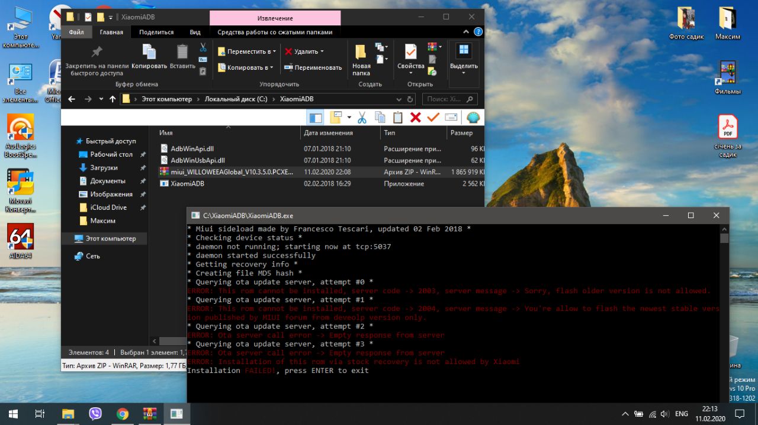The width and height of the screenshot is (758, 425).
Task: Show hidden system tray icons
Action: click(x=625, y=414)
